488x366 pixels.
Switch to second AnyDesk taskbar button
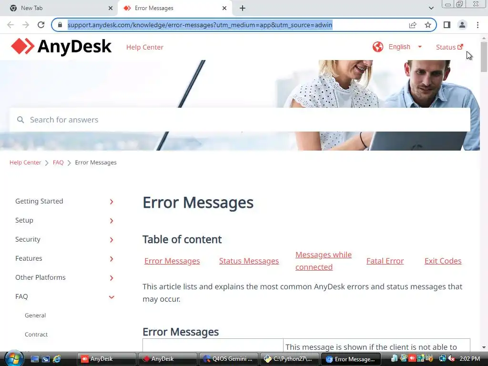tap(167, 359)
